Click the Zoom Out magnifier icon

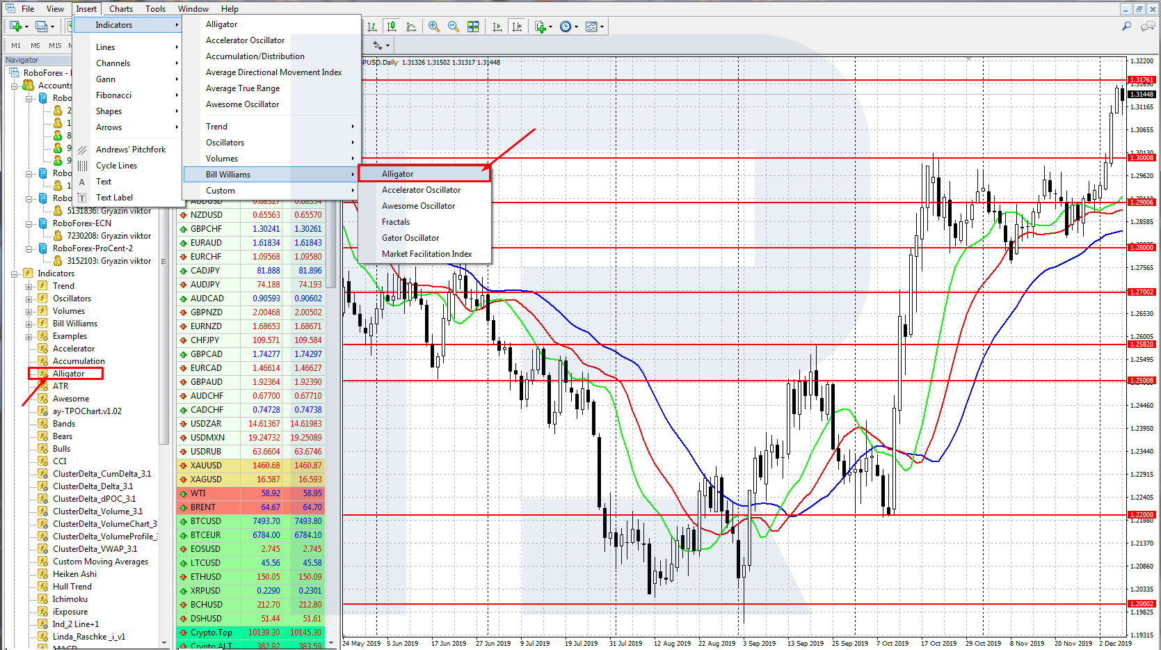tap(454, 26)
